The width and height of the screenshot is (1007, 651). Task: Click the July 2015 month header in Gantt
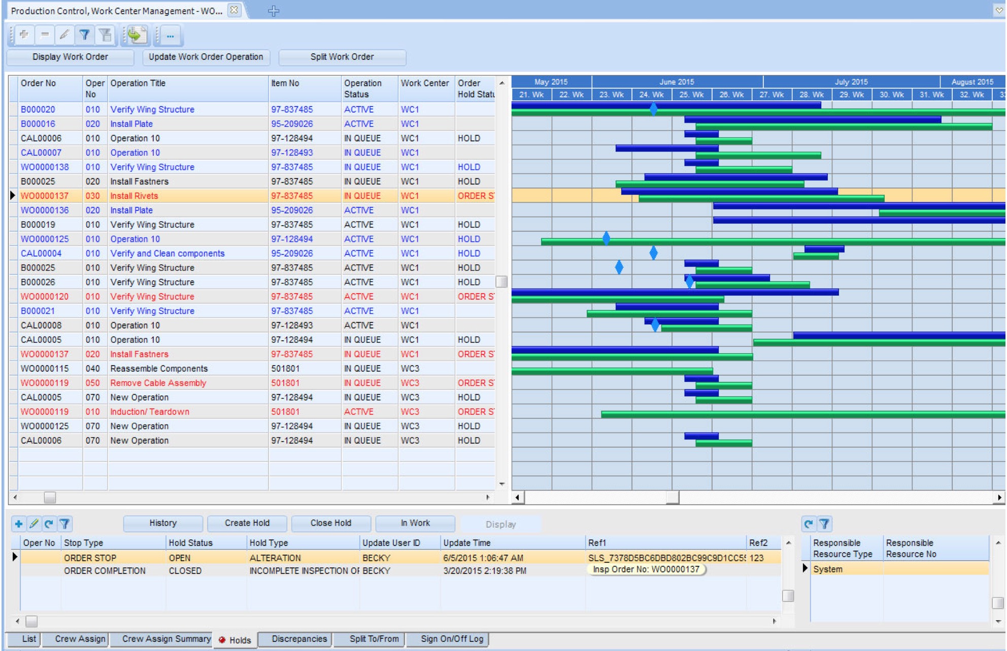pos(851,82)
